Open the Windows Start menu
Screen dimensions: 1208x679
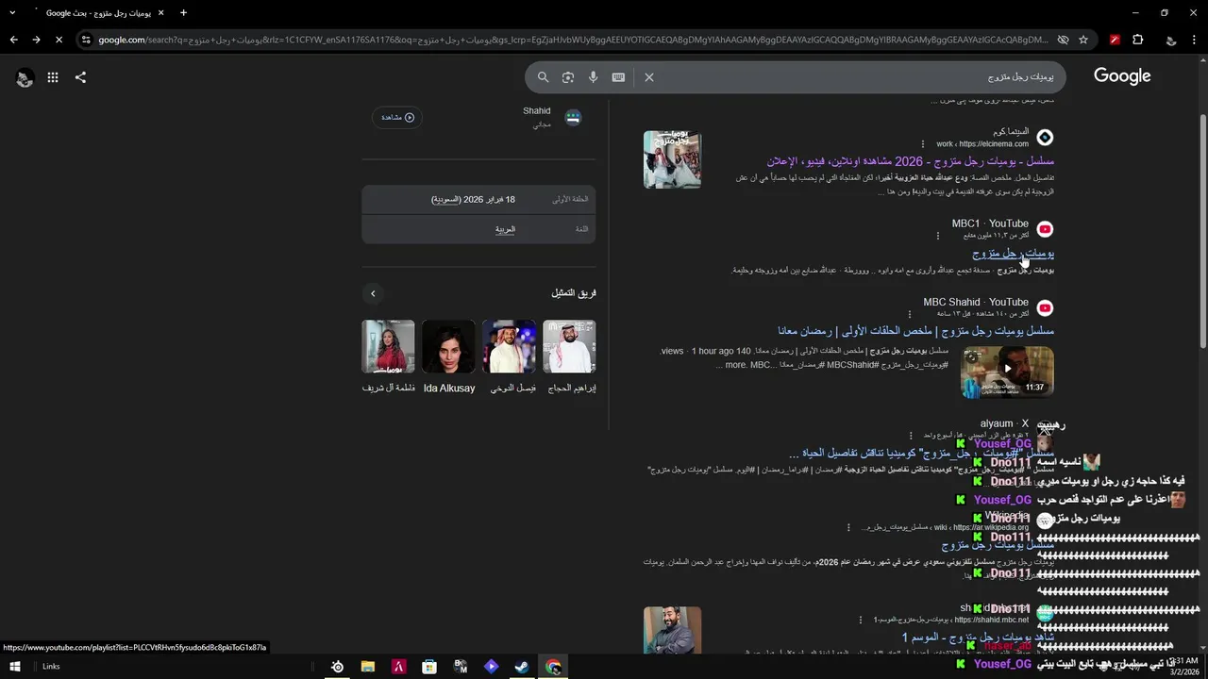(x=15, y=666)
